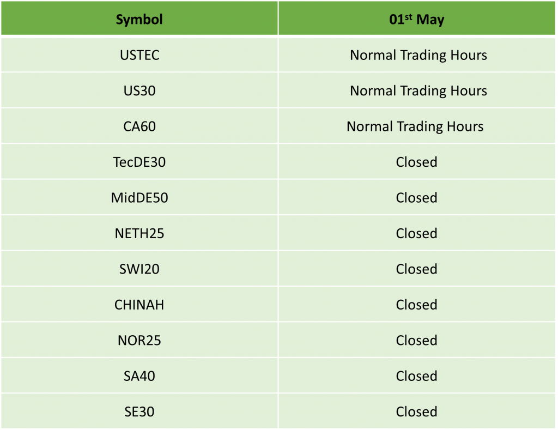The height and width of the screenshot is (430, 558).
Task: Select the SWI20 symbol cell
Action: point(139,269)
